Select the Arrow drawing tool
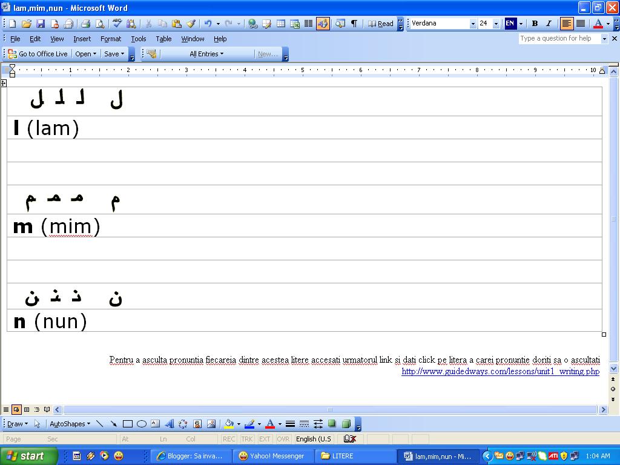Viewport: 620px width, 465px height. click(113, 424)
